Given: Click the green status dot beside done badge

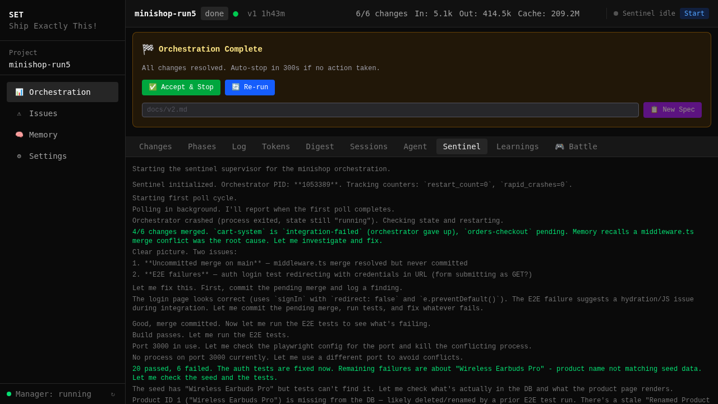Looking at the screenshot, I should [236, 13].
